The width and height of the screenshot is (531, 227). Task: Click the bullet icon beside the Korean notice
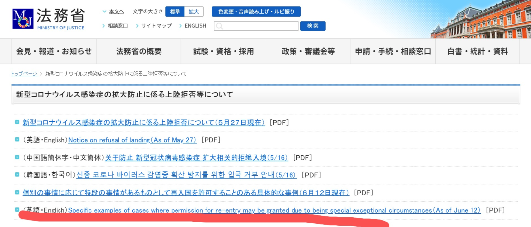point(17,175)
